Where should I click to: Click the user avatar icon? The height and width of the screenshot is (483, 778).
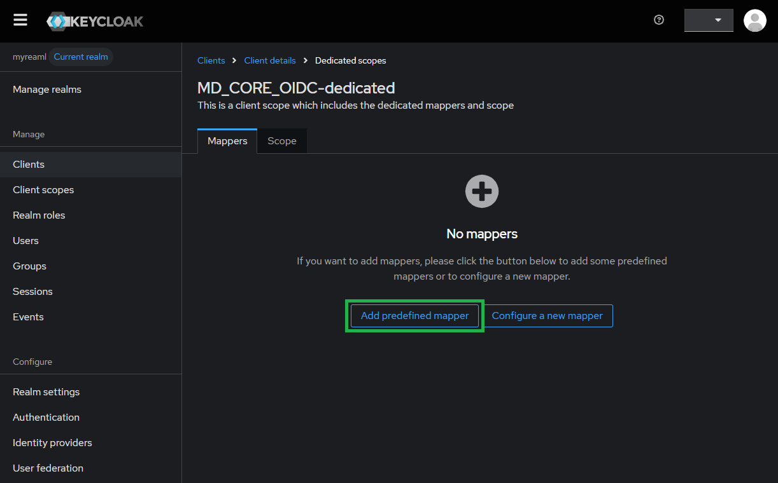click(x=754, y=20)
